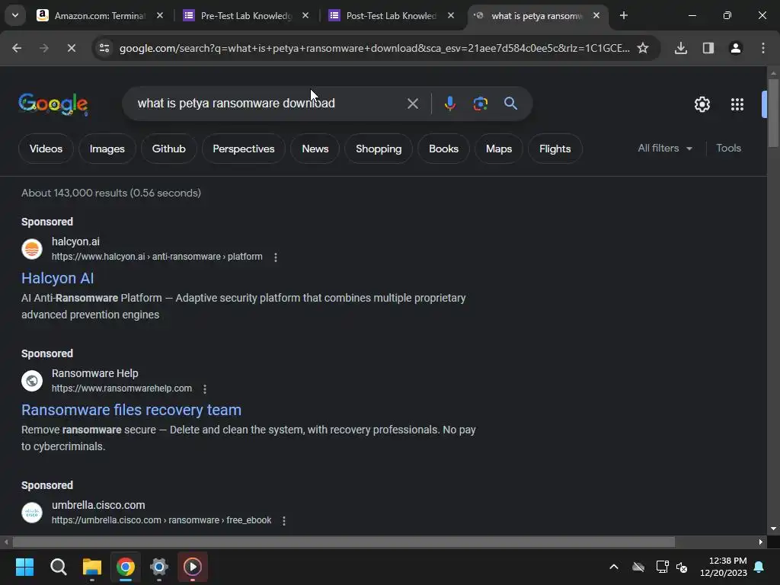Open the search Tools button

pos(728,149)
